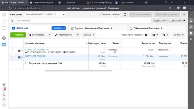Viewport: 194px width, 109px height.
Task: Open the columns layout dropdown
Action: point(155,35)
